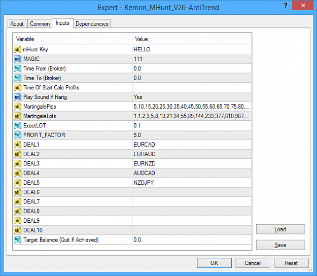Screen dimensions: 317x276
Task: Close the Expert dialog window
Action: 303,5
